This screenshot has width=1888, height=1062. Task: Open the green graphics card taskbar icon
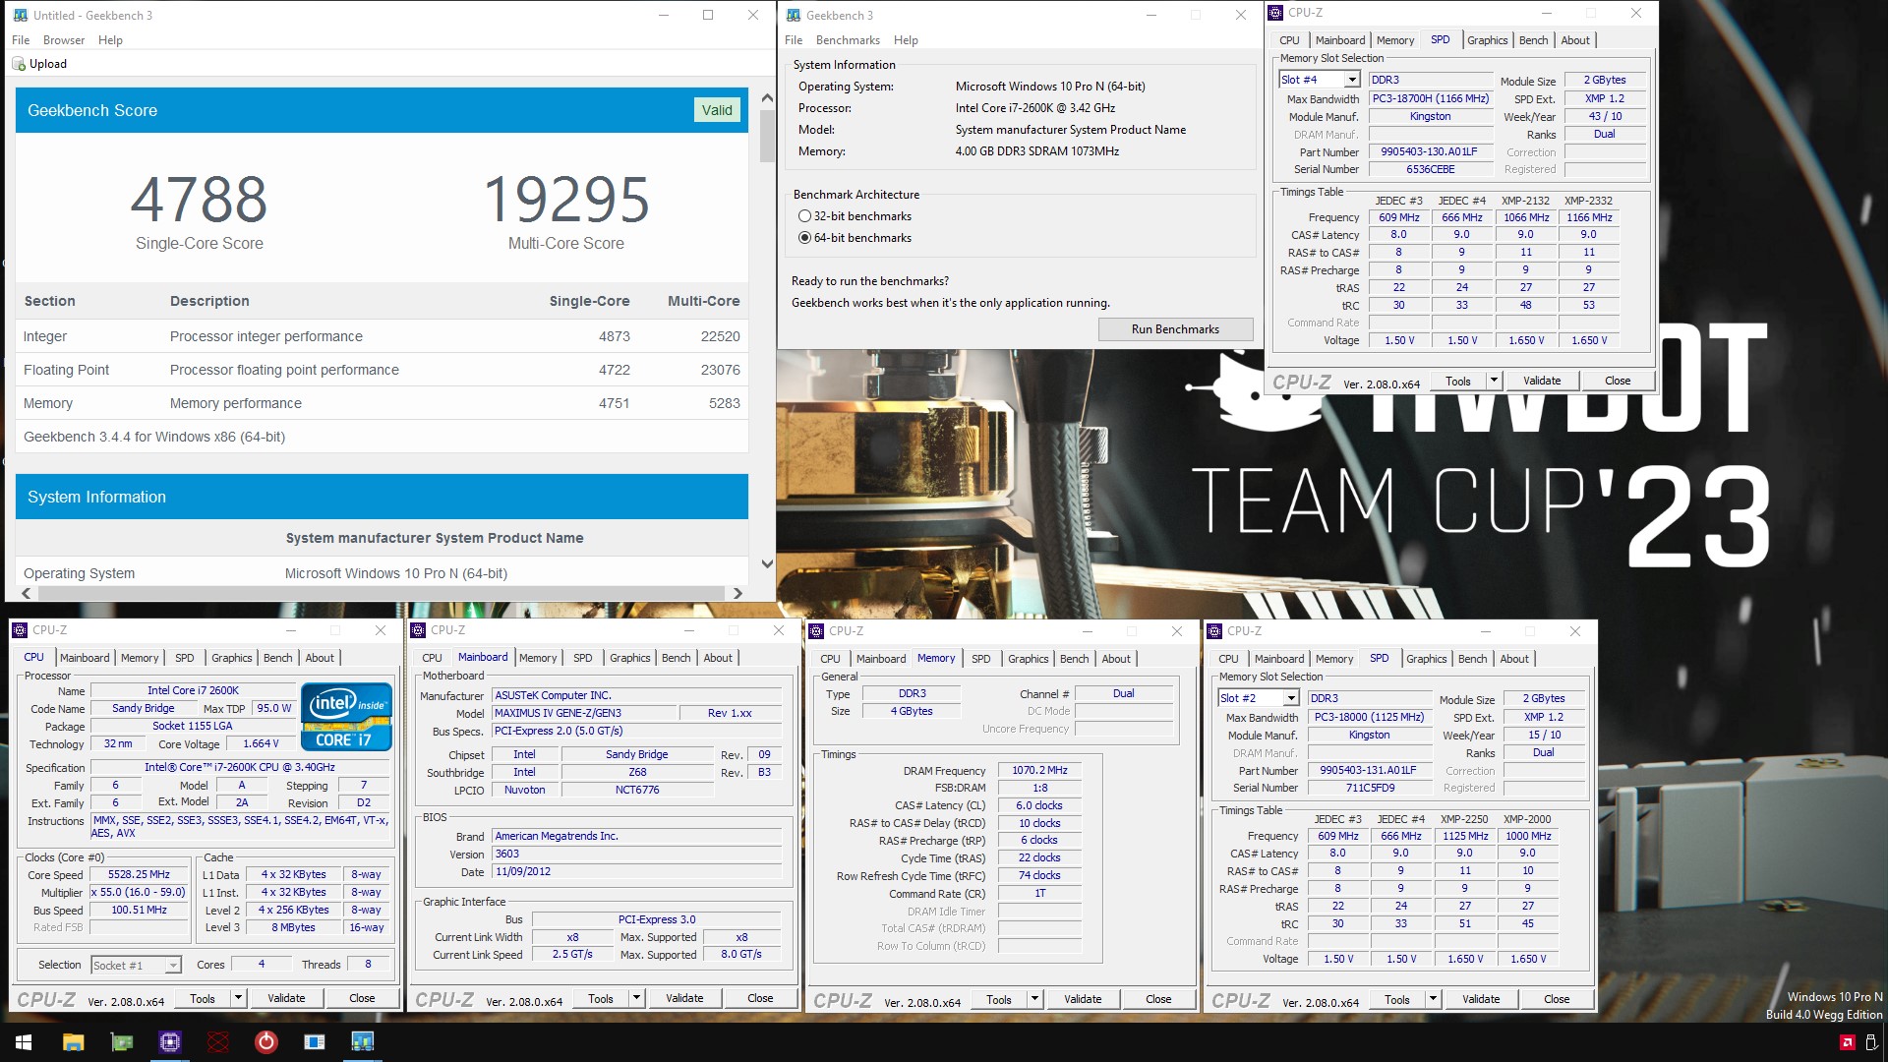coord(122,1042)
